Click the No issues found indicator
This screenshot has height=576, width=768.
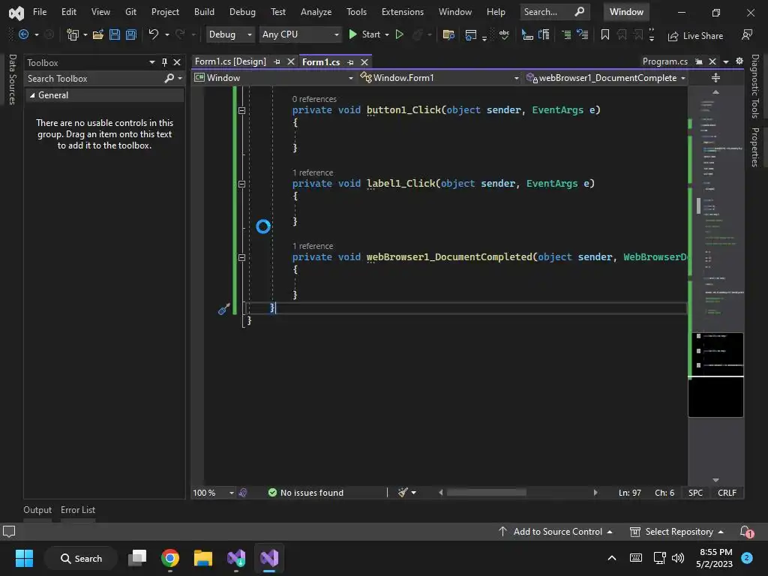(306, 493)
